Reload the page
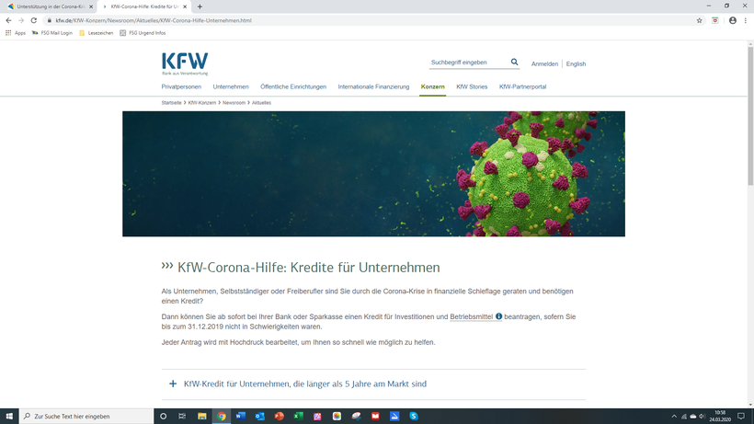Screen dimensions: 754x424 [34, 20]
